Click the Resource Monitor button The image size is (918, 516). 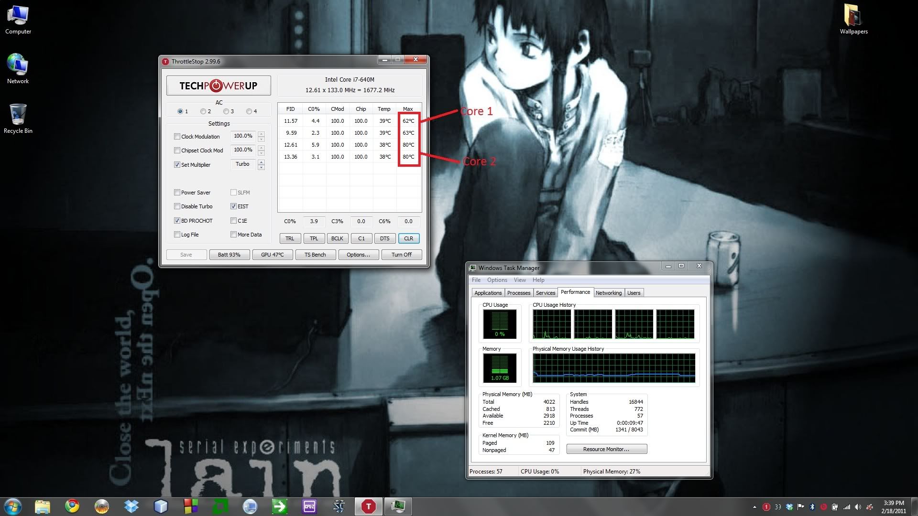[x=606, y=449]
